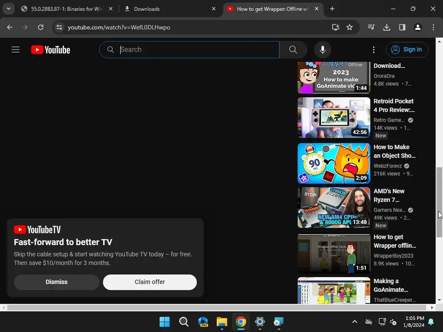Open Chrome three-dot menu

point(433,27)
